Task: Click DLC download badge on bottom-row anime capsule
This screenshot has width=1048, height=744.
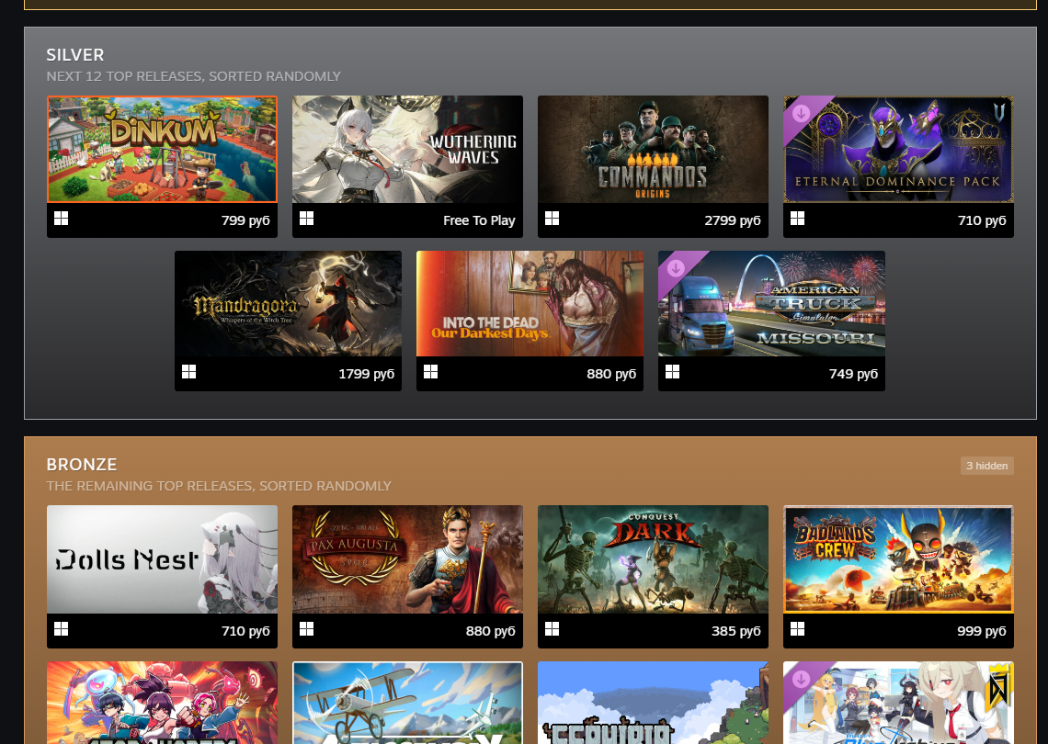Action: point(800,679)
